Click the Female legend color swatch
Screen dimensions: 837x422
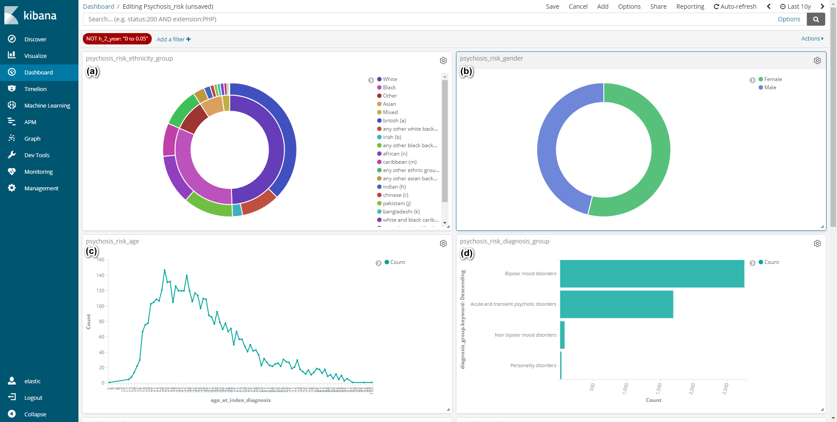pyautogui.click(x=761, y=79)
